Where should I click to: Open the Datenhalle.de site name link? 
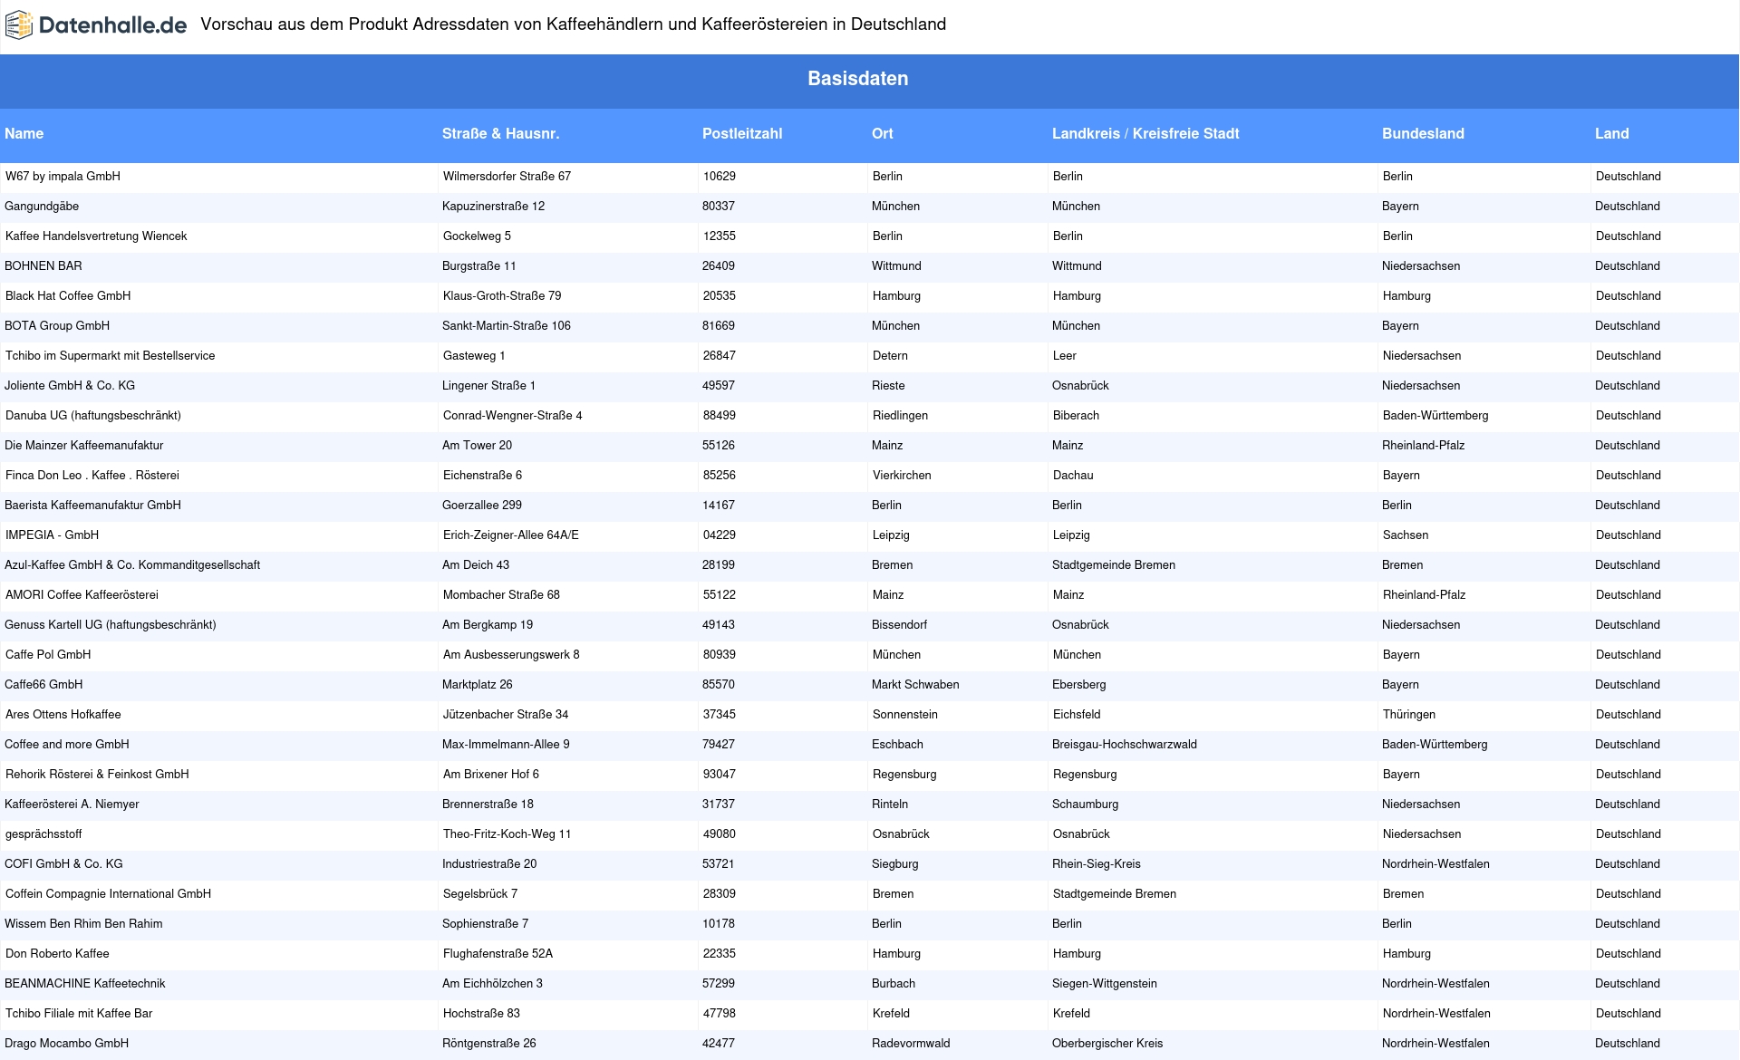(x=112, y=25)
